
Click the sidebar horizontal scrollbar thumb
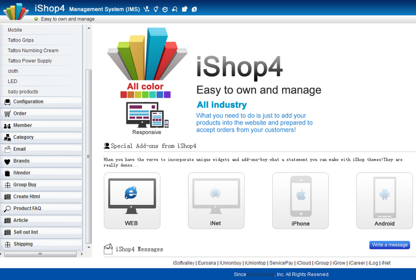(x=40, y=254)
